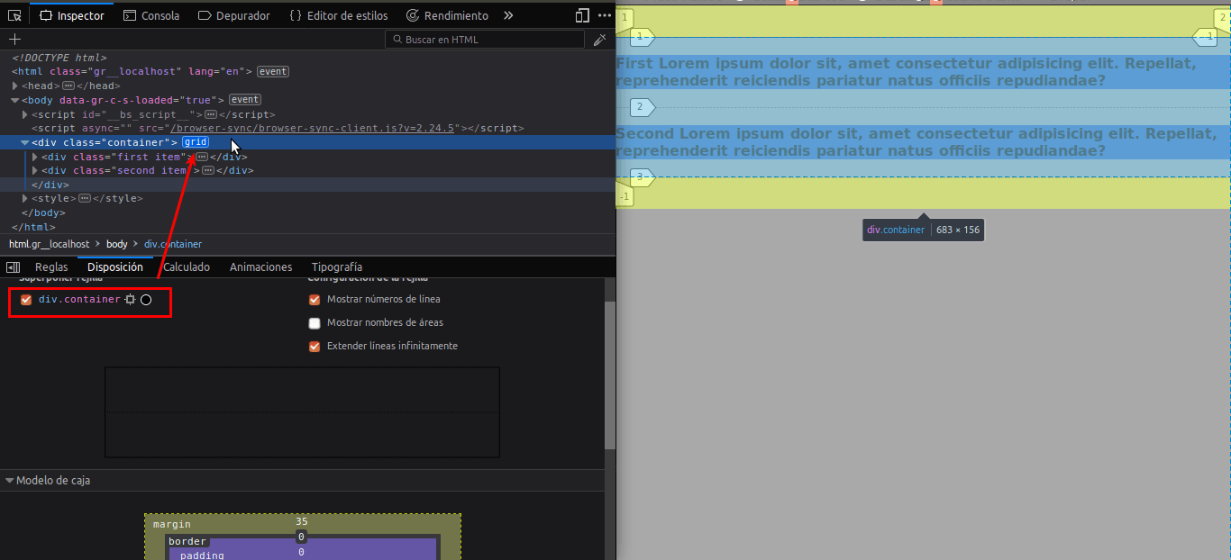Edit the border top value 0
The image size is (1231, 560).
click(301, 537)
